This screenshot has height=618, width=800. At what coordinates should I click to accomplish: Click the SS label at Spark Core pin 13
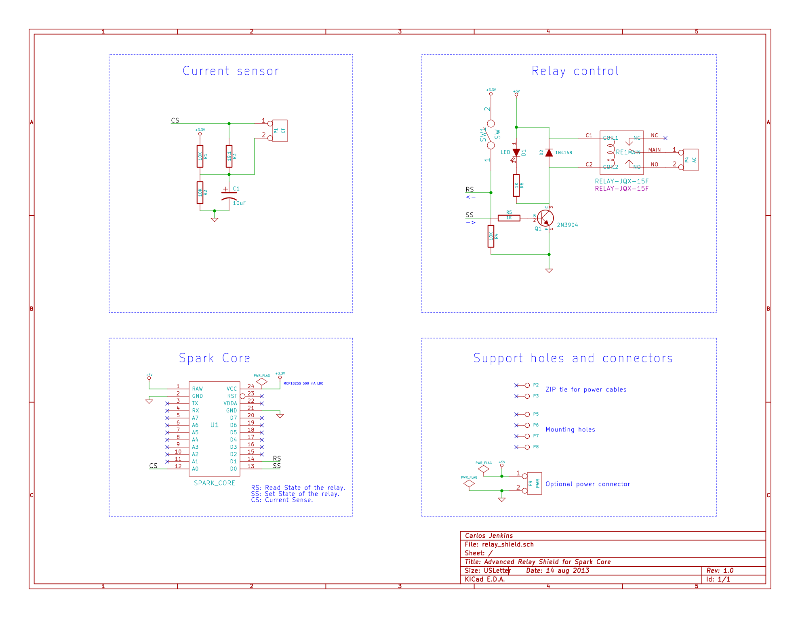[277, 466]
